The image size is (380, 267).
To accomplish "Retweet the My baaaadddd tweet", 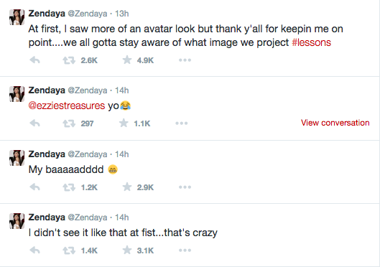I will click(x=69, y=187).
